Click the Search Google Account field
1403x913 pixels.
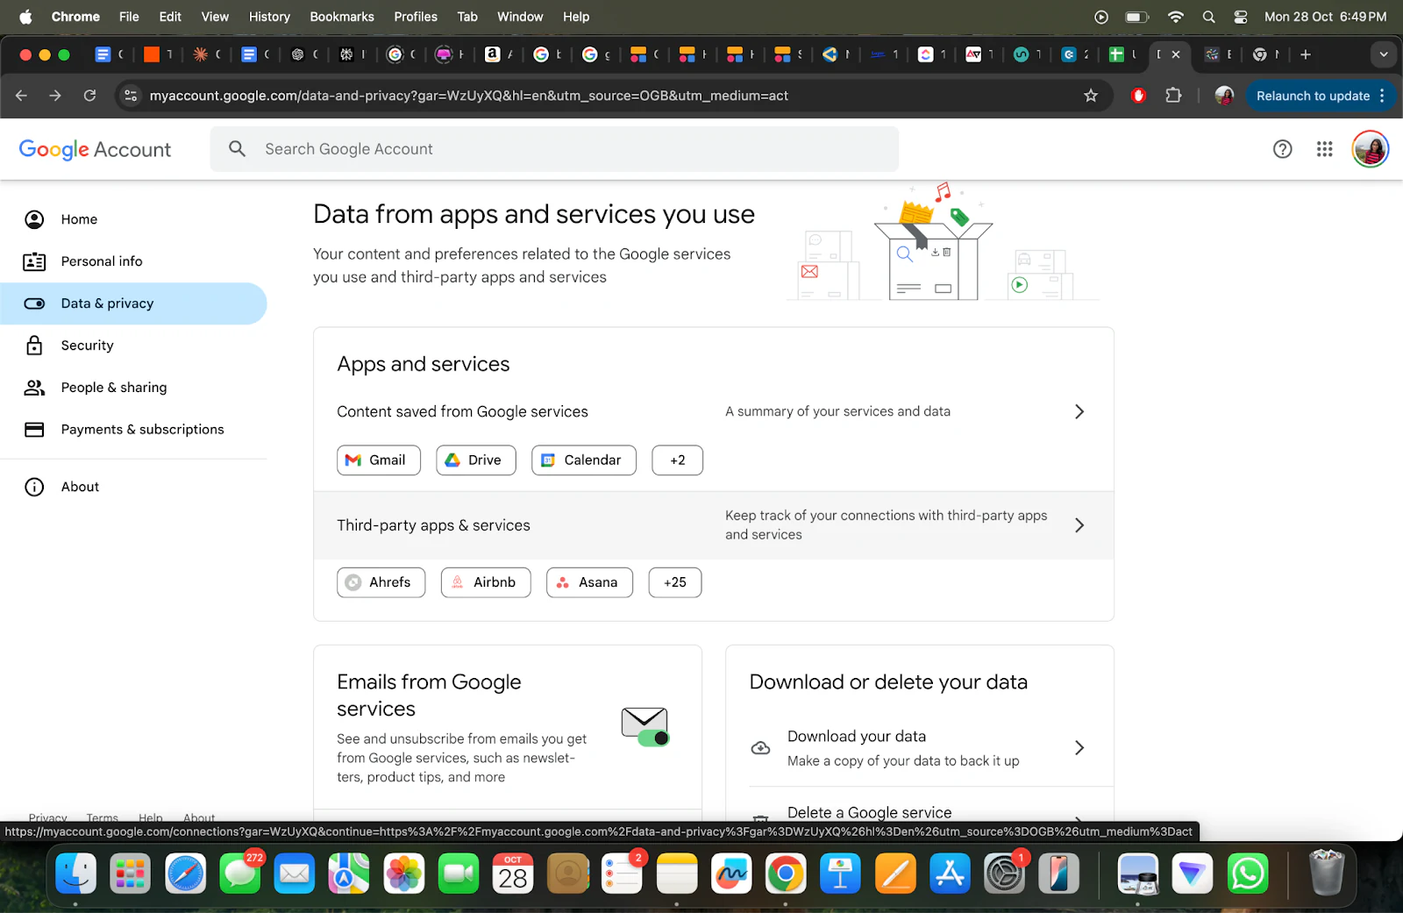(554, 149)
